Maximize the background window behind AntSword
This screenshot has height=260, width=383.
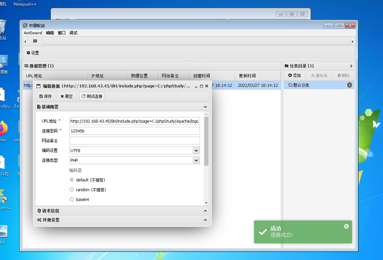[292, 14]
